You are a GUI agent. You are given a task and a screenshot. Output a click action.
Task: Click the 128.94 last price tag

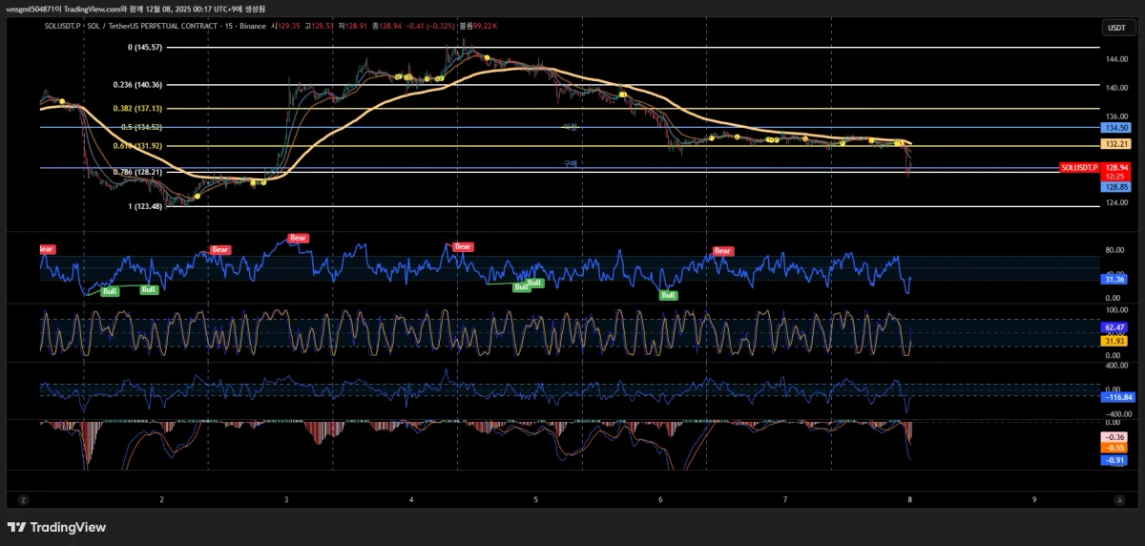coord(1115,167)
